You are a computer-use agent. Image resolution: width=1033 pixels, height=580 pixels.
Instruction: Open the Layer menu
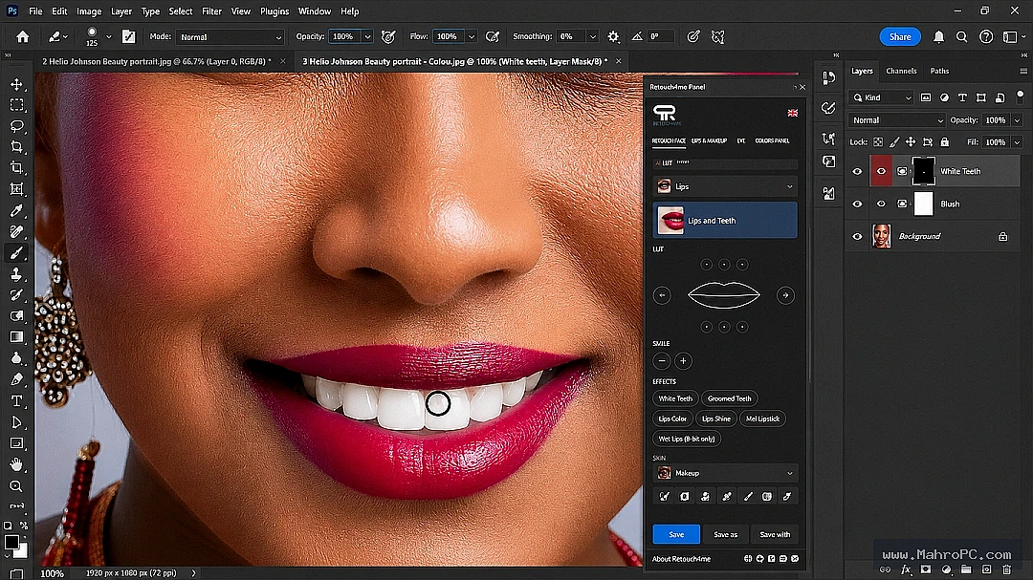pyautogui.click(x=121, y=11)
